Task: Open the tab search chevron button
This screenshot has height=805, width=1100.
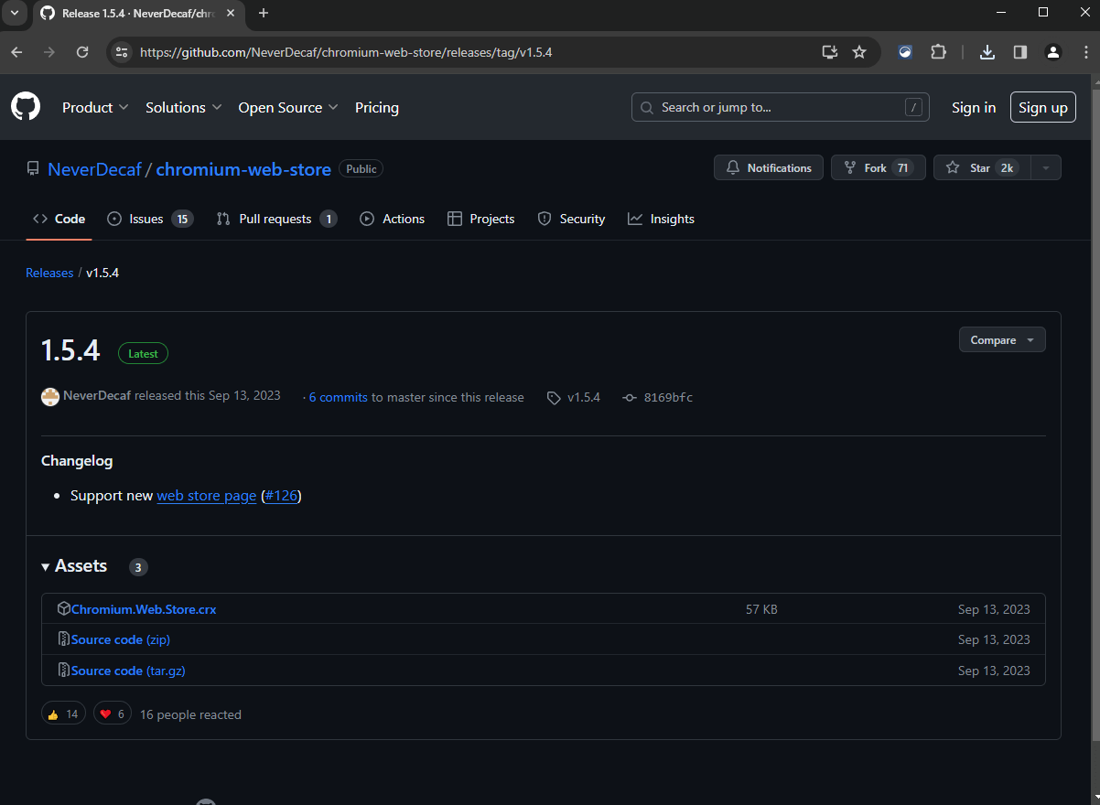Action: [x=15, y=13]
